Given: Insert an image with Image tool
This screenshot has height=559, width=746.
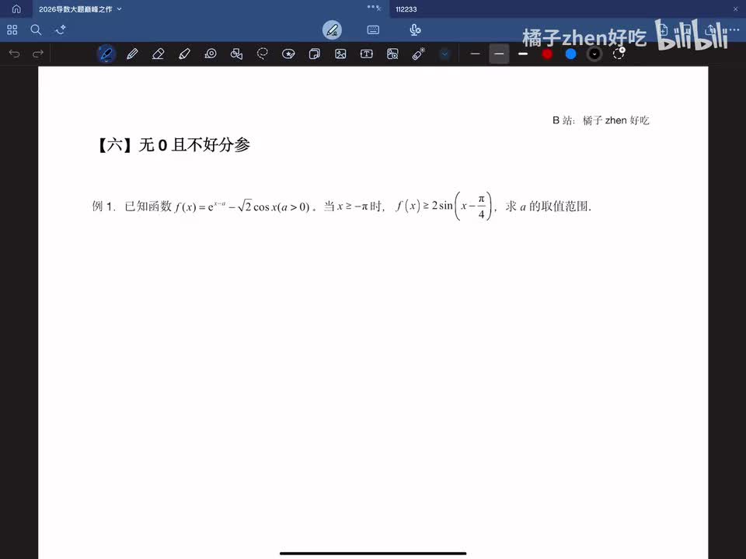Looking at the screenshot, I should 340,54.
